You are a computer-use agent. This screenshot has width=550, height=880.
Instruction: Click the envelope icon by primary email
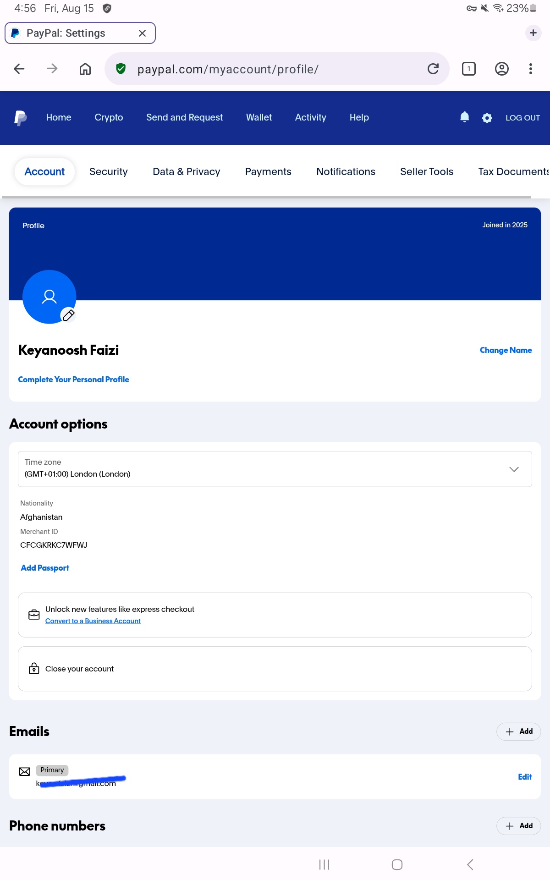[x=25, y=772]
